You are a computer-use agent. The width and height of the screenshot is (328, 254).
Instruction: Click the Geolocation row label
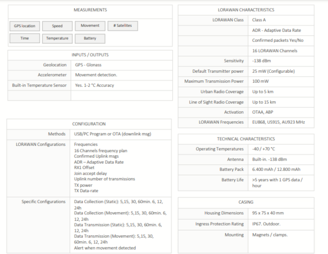click(55, 65)
